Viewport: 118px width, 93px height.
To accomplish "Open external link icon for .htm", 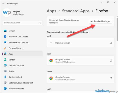I will point(111,61).
